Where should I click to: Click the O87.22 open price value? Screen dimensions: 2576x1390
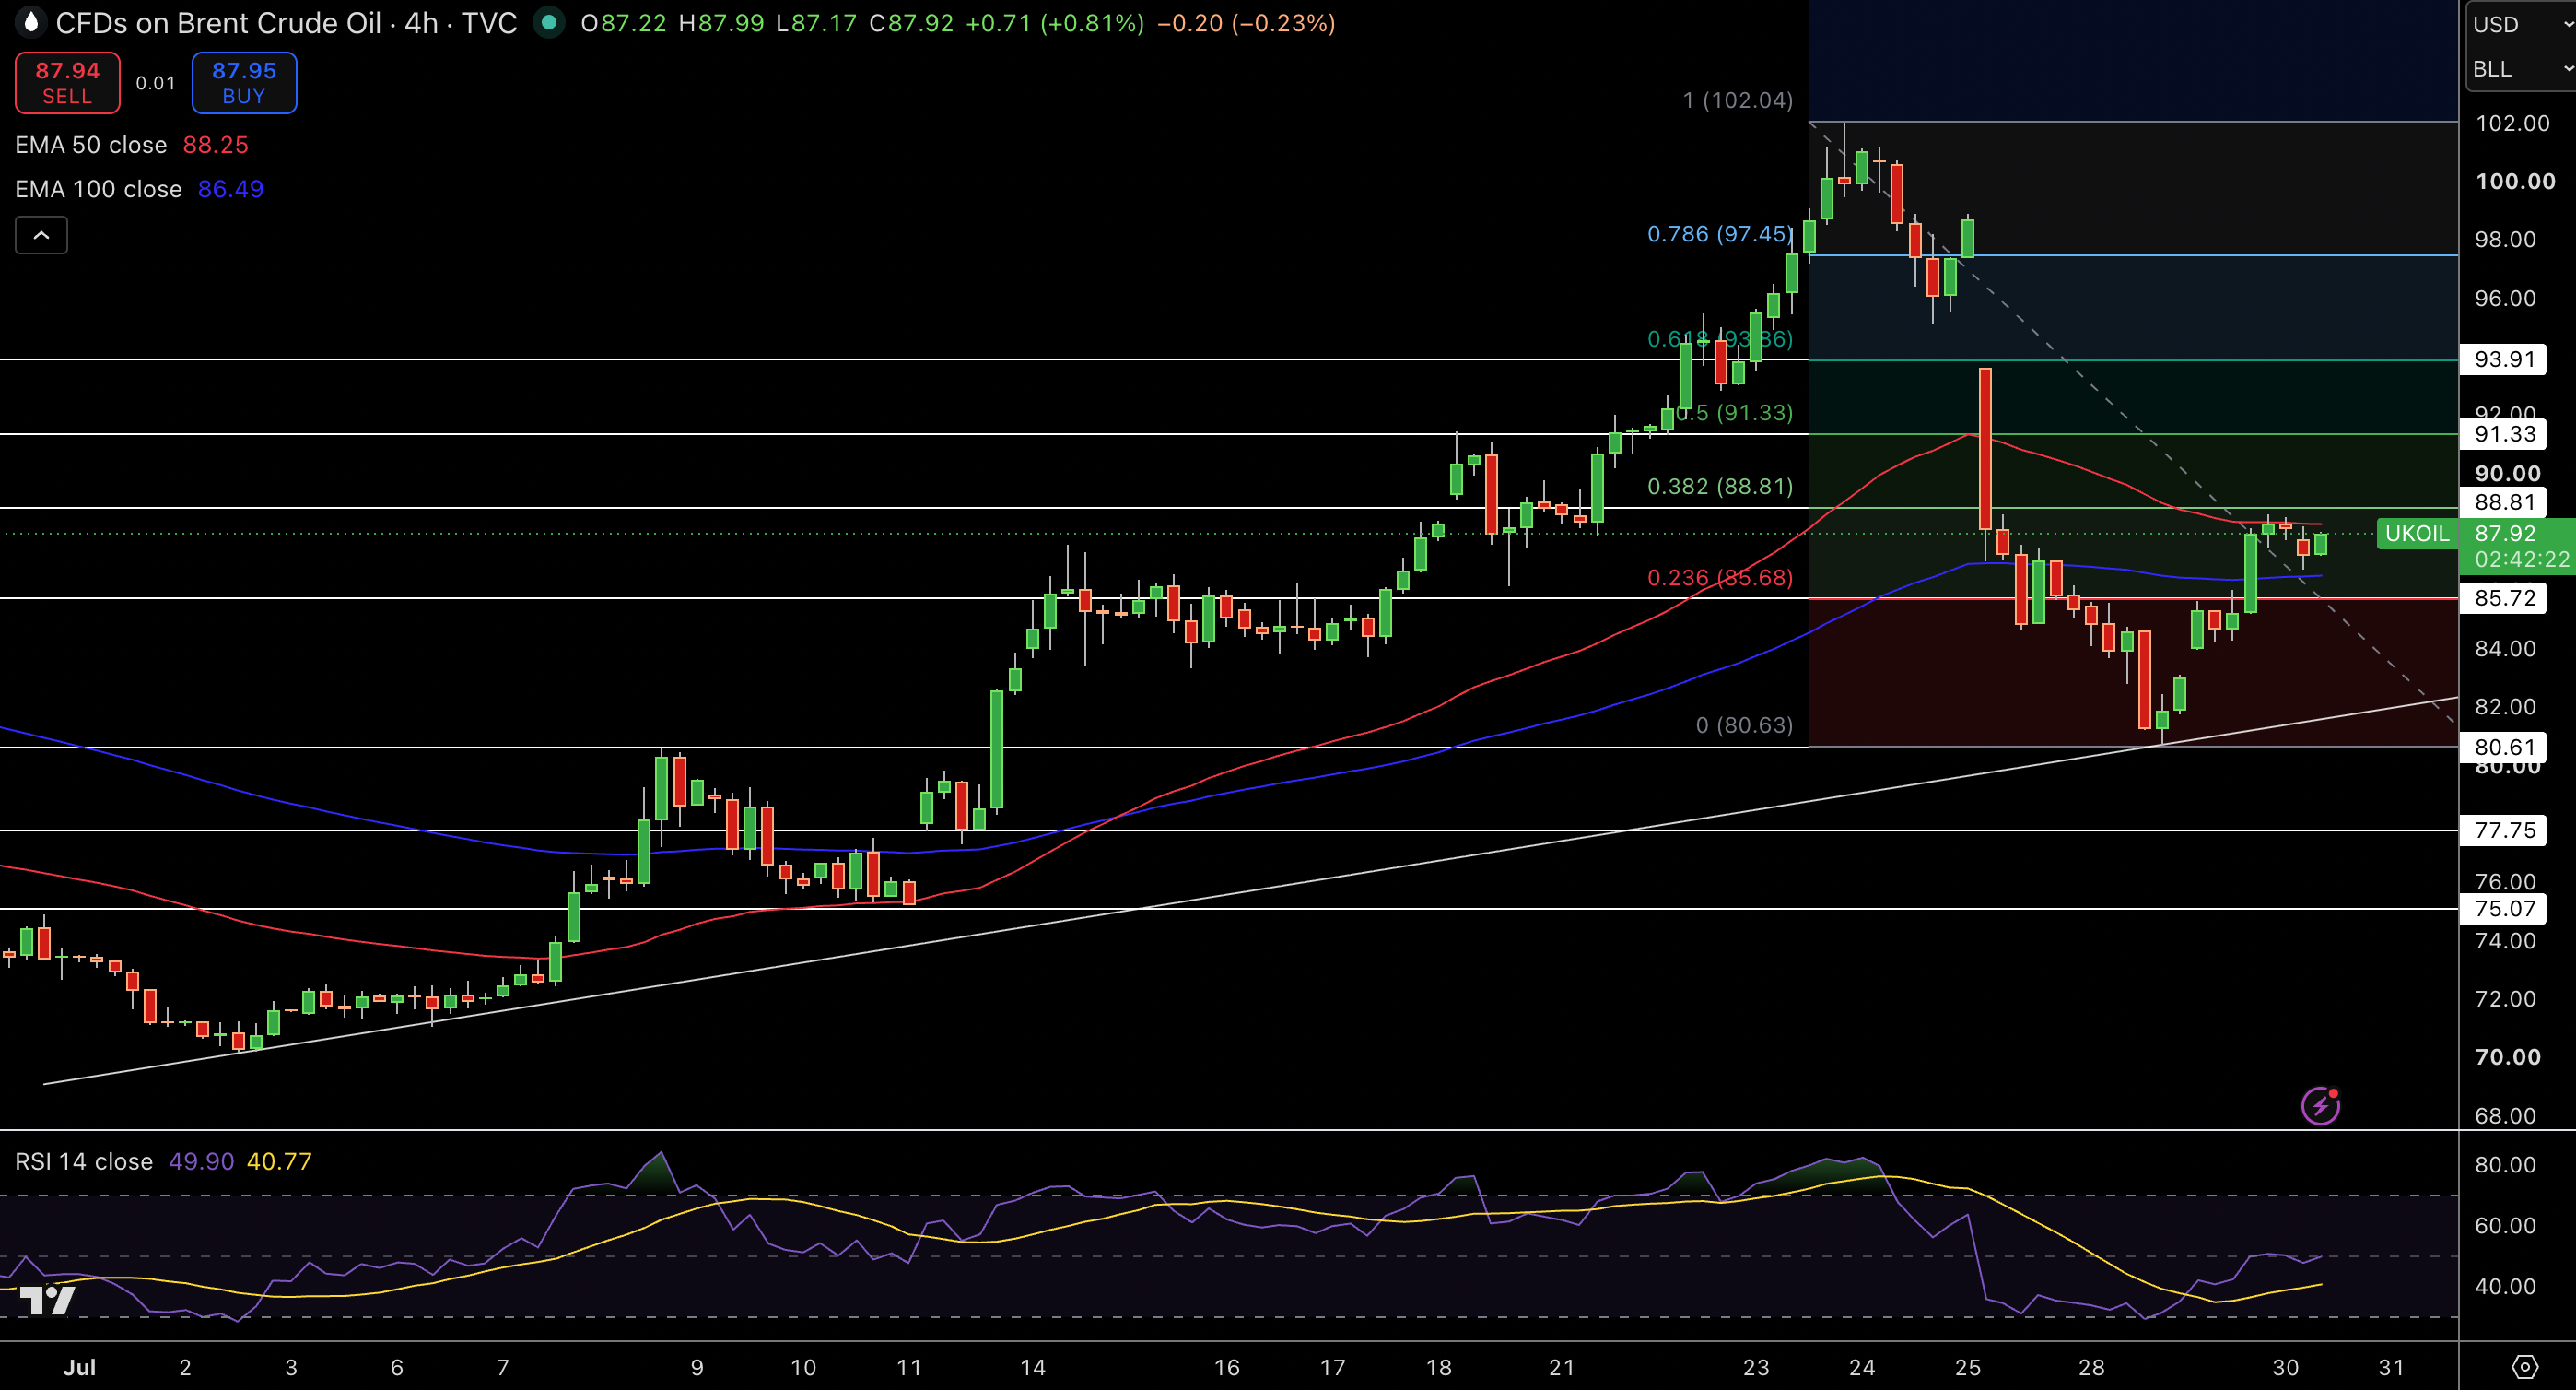623,23
